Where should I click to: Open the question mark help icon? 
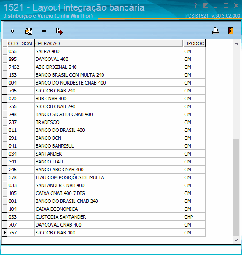pos(196,6)
